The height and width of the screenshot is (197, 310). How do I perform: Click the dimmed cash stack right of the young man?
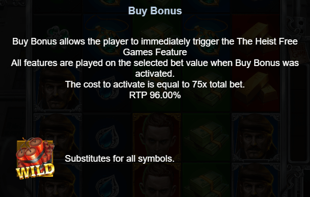point(206,137)
